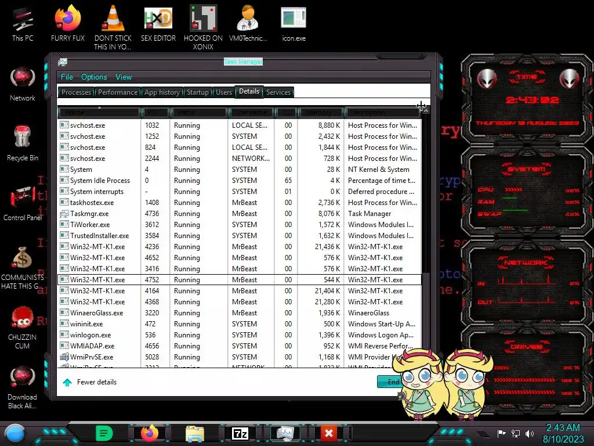
Task: Switch to the App history tab
Action: coord(162,92)
